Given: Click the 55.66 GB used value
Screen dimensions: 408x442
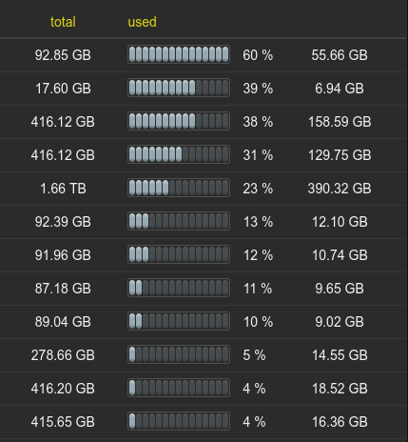Looking at the screenshot, I should pos(340,55).
